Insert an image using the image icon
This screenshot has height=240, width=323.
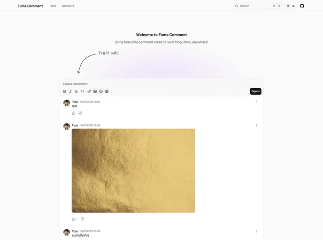click(107, 91)
